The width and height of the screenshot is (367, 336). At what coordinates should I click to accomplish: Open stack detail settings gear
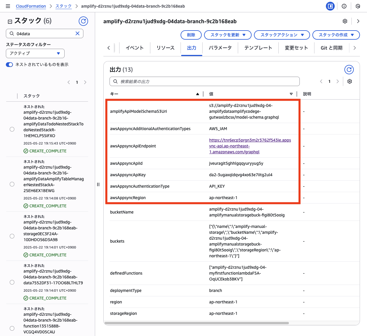point(345,21)
